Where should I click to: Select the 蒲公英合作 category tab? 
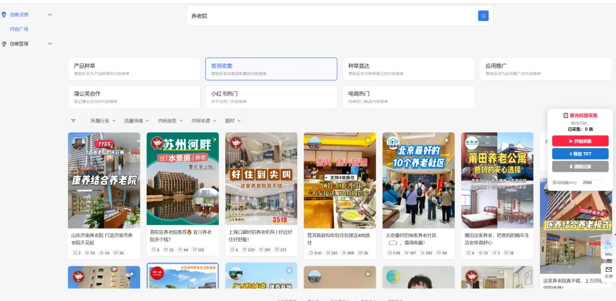pos(134,97)
